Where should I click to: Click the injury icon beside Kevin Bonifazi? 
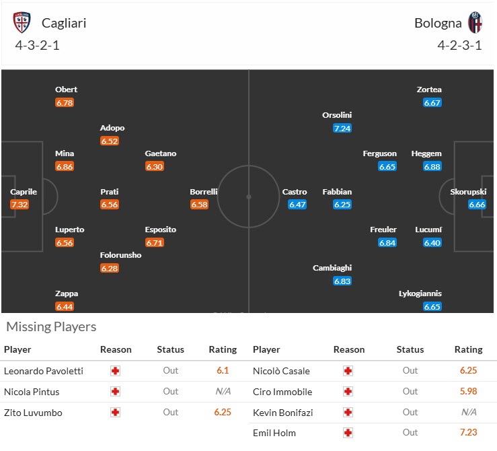[x=348, y=413]
